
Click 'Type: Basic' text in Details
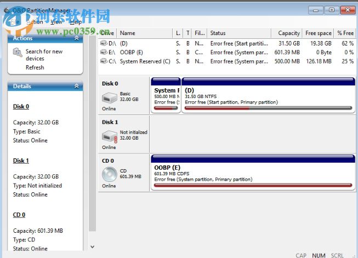[x=26, y=131]
